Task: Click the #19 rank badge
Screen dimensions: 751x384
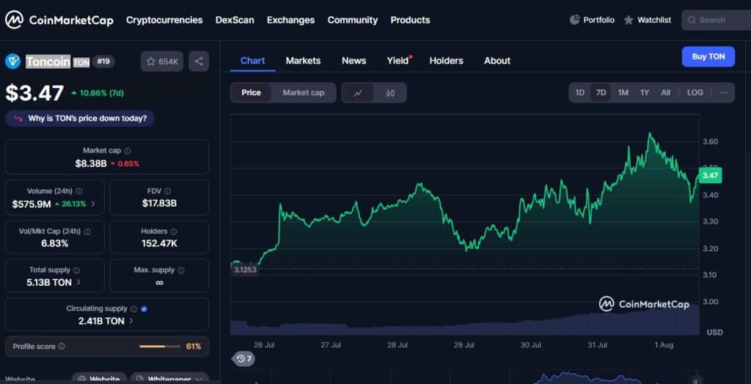Action: point(103,62)
